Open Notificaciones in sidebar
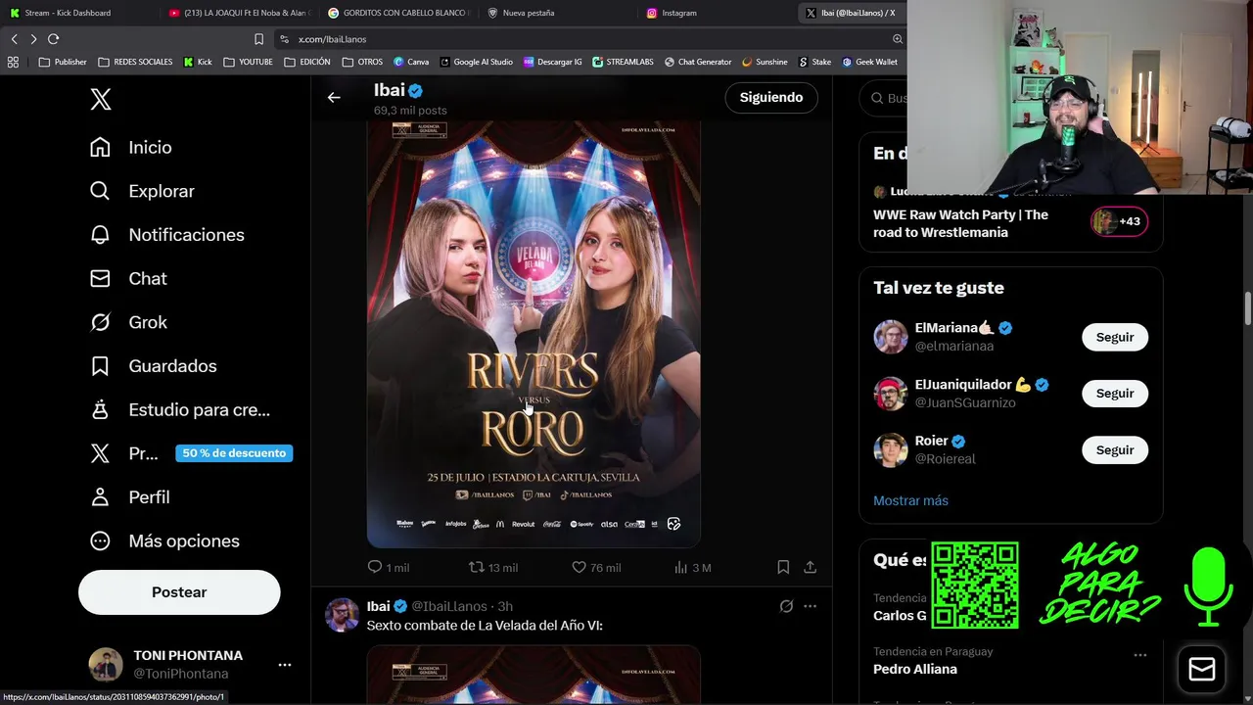This screenshot has height=705, width=1253. (166, 235)
